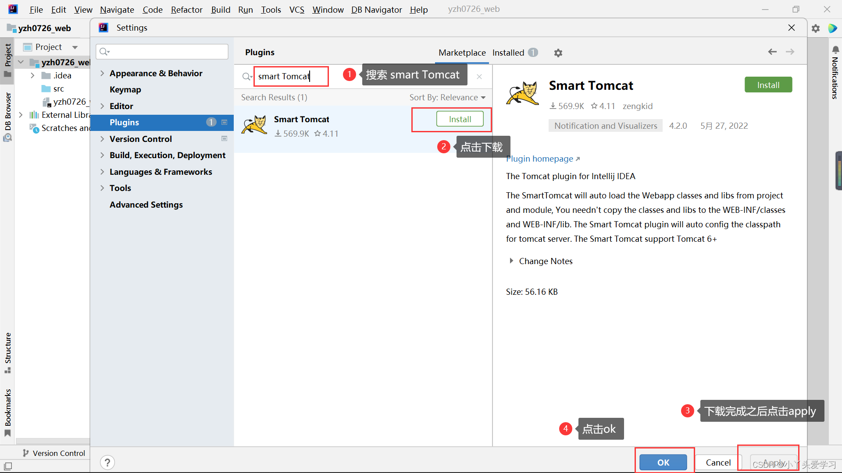Image resolution: width=842 pixels, height=473 pixels.
Task: Click the plugin search magnifier icon
Action: 247,77
